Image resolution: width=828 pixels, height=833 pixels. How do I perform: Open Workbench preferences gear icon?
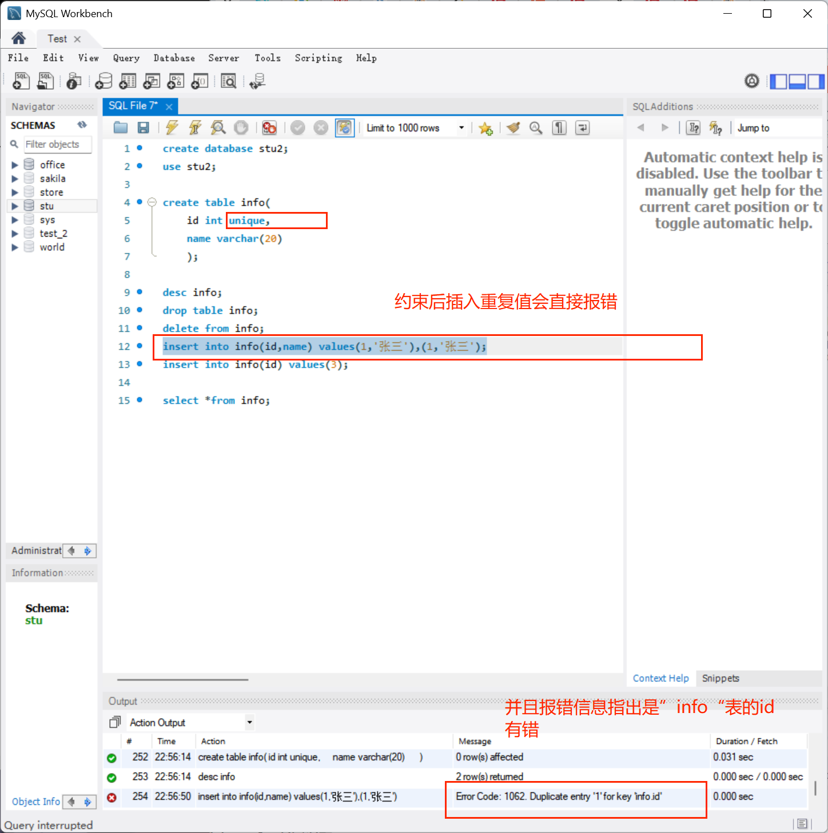(x=752, y=81)
